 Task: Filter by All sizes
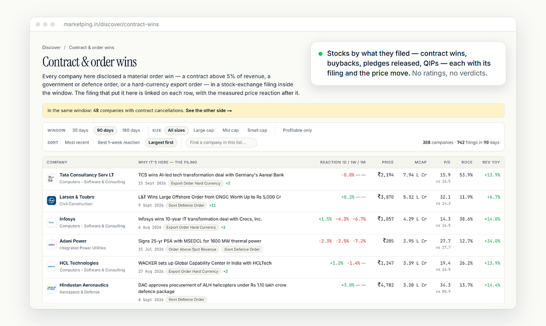tap(176, 130)
